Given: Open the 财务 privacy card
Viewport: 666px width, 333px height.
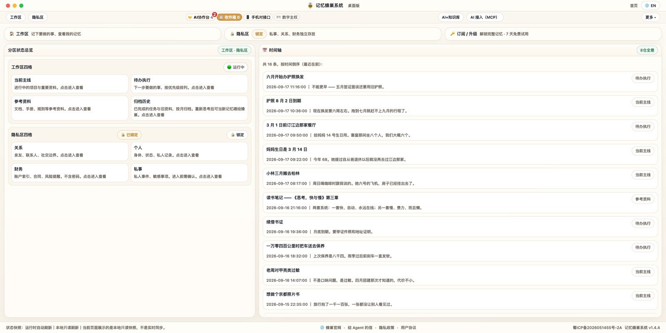Looking at the screenshot, I should tap(70, 173).
